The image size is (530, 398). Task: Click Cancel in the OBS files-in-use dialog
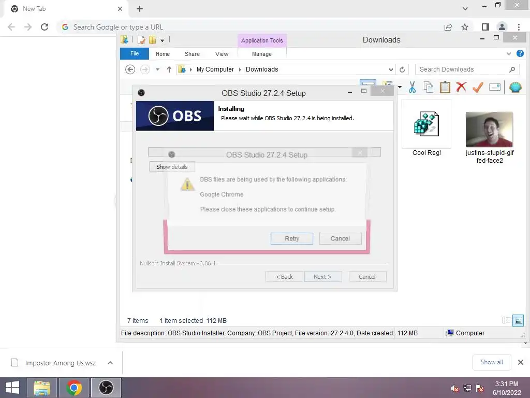point(340,238)
